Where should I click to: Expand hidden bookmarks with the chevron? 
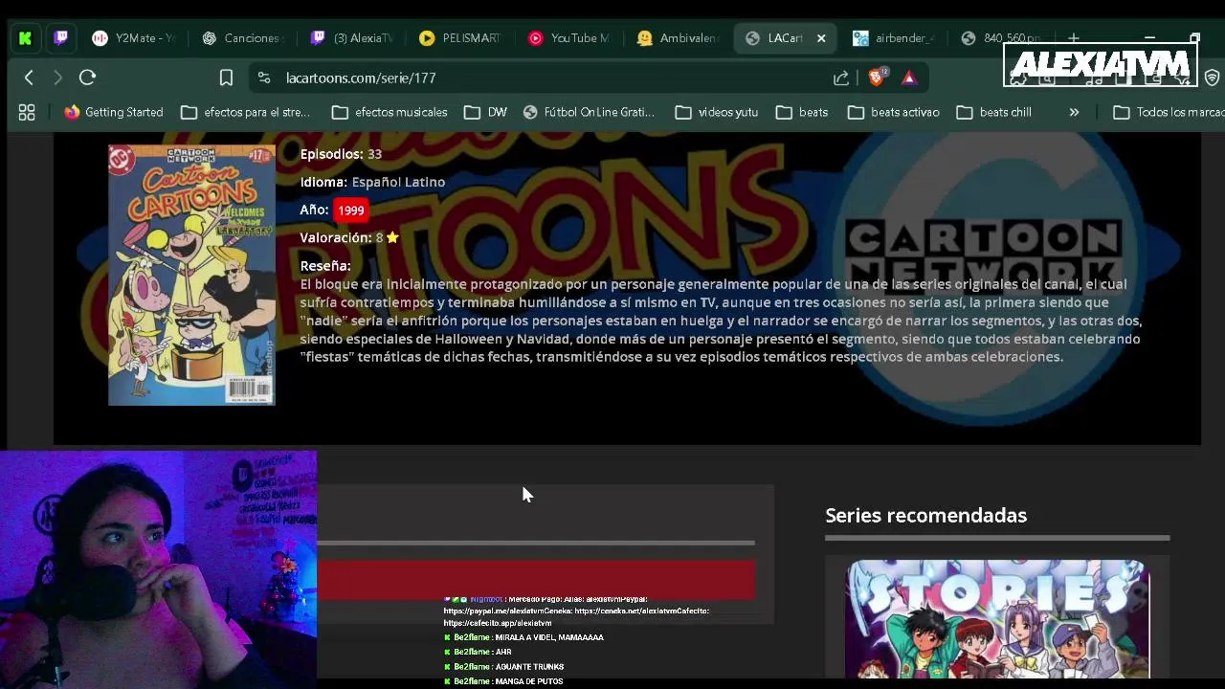click(x=1074, y=112)
